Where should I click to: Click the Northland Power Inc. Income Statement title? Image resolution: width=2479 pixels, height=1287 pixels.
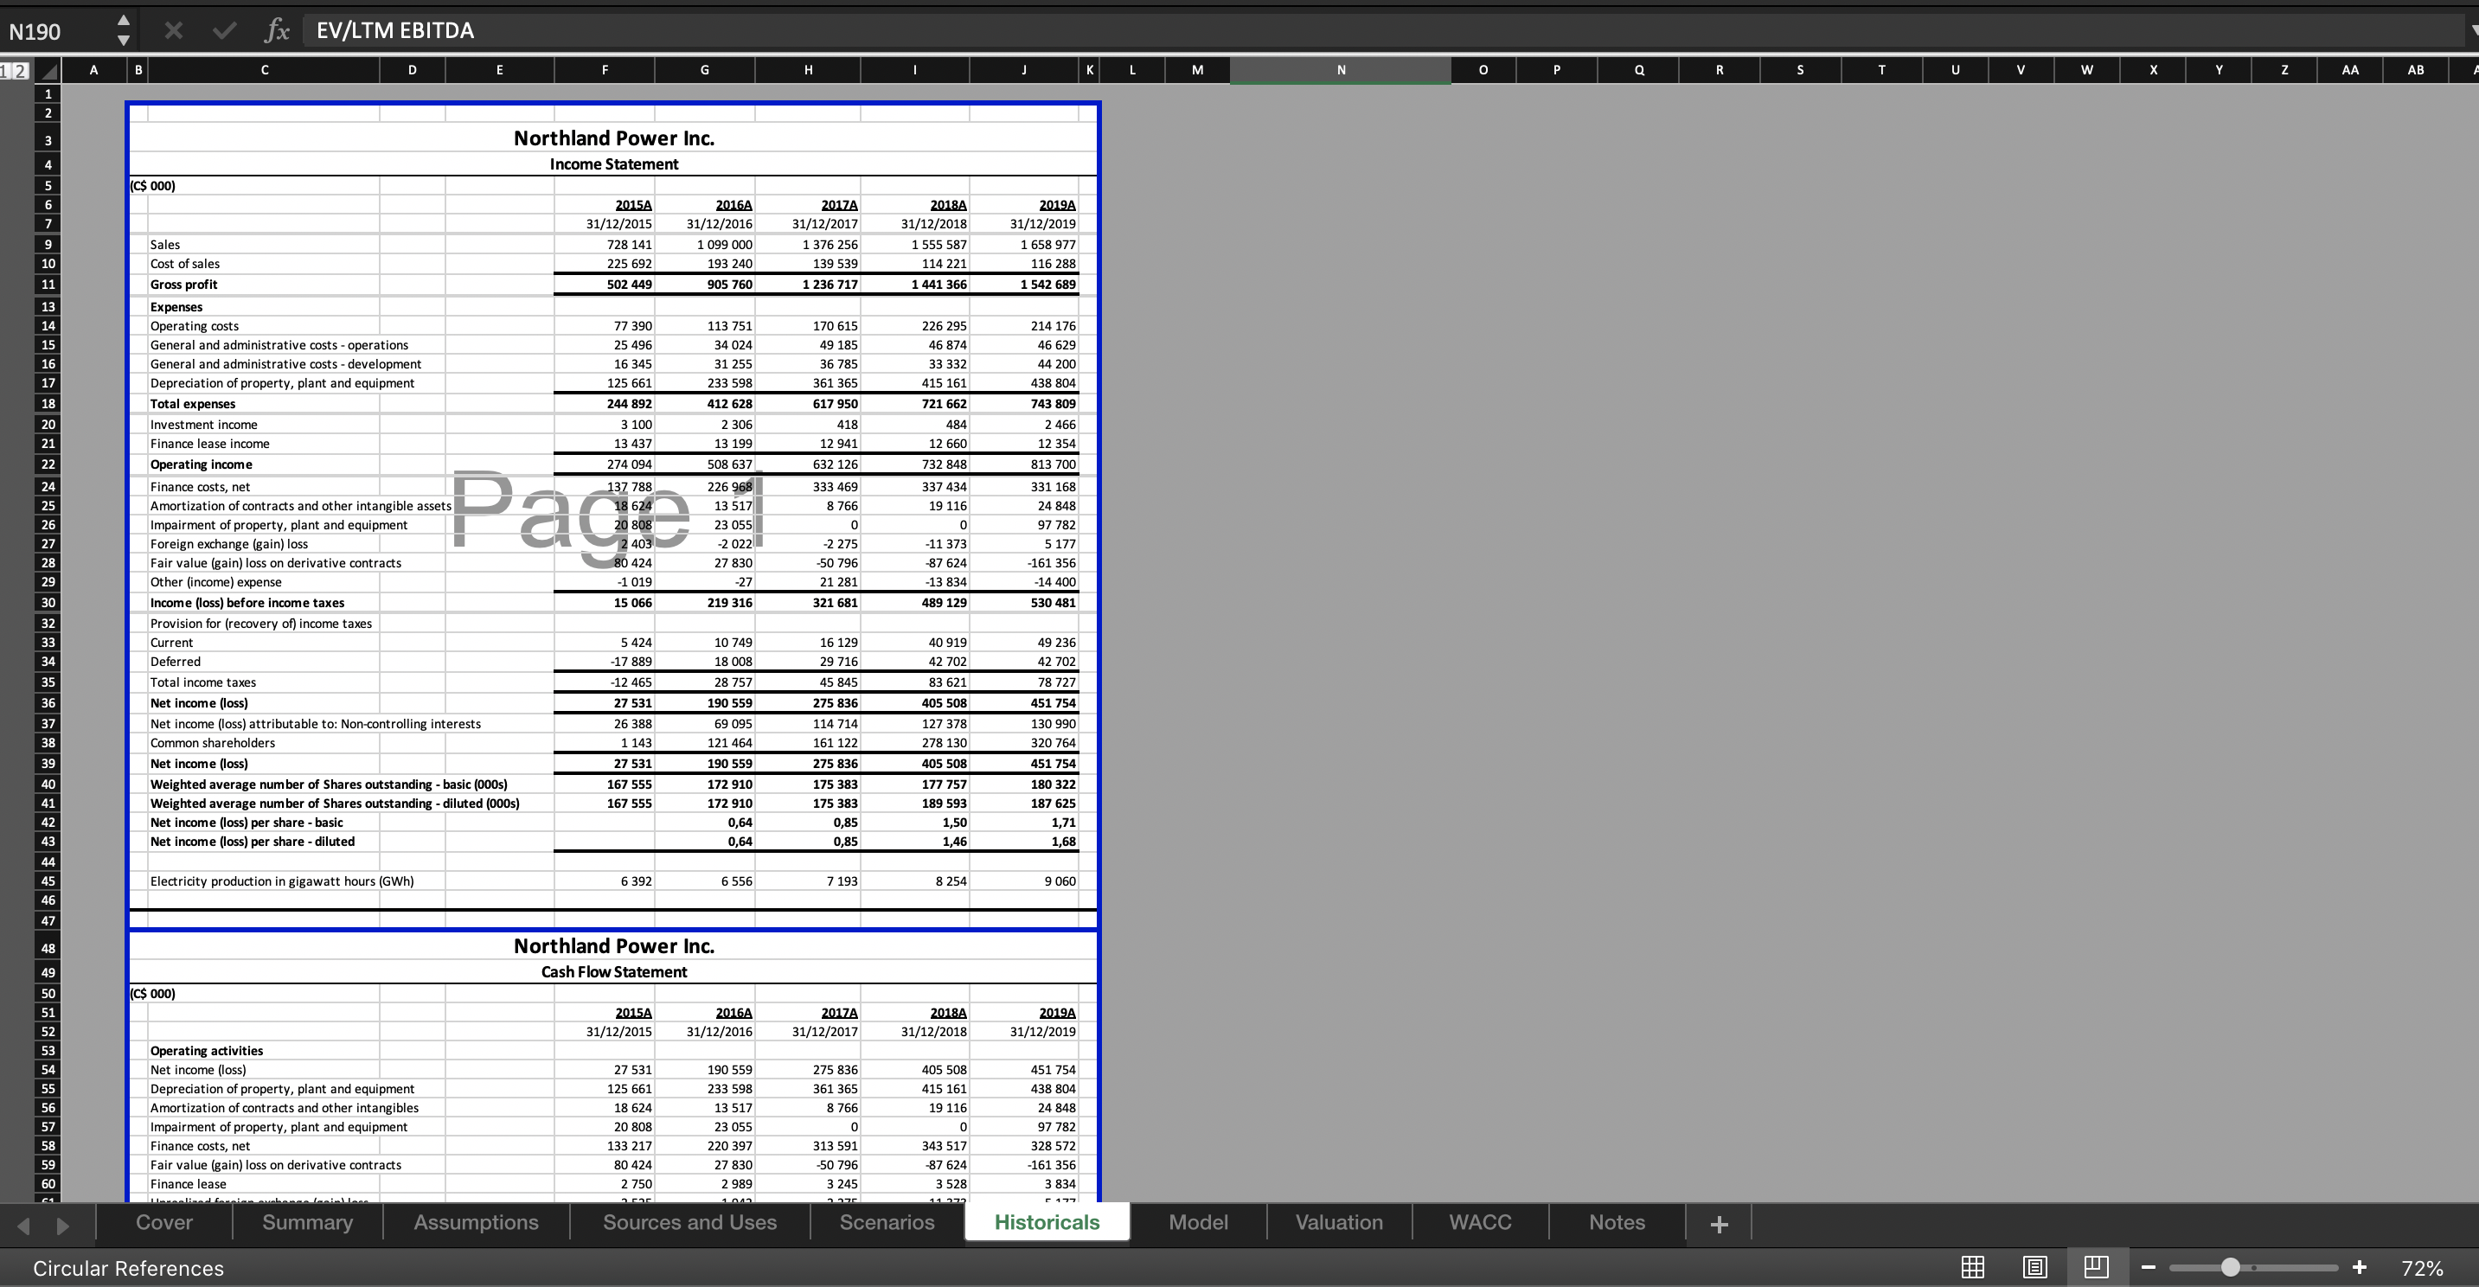[x=614, y=138]
